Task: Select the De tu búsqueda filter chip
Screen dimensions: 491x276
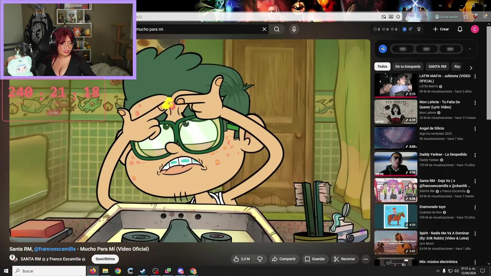Action: (x=408, y=66)
